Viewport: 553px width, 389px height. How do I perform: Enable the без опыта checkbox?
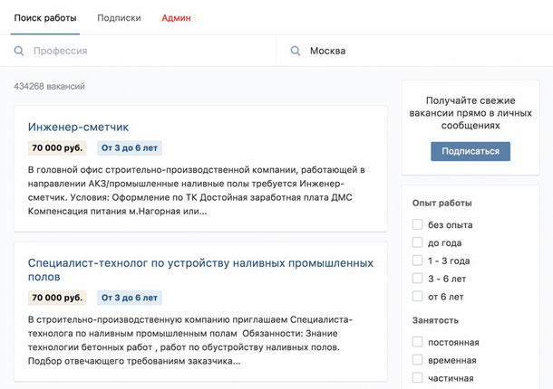click(x=417, y=224)
